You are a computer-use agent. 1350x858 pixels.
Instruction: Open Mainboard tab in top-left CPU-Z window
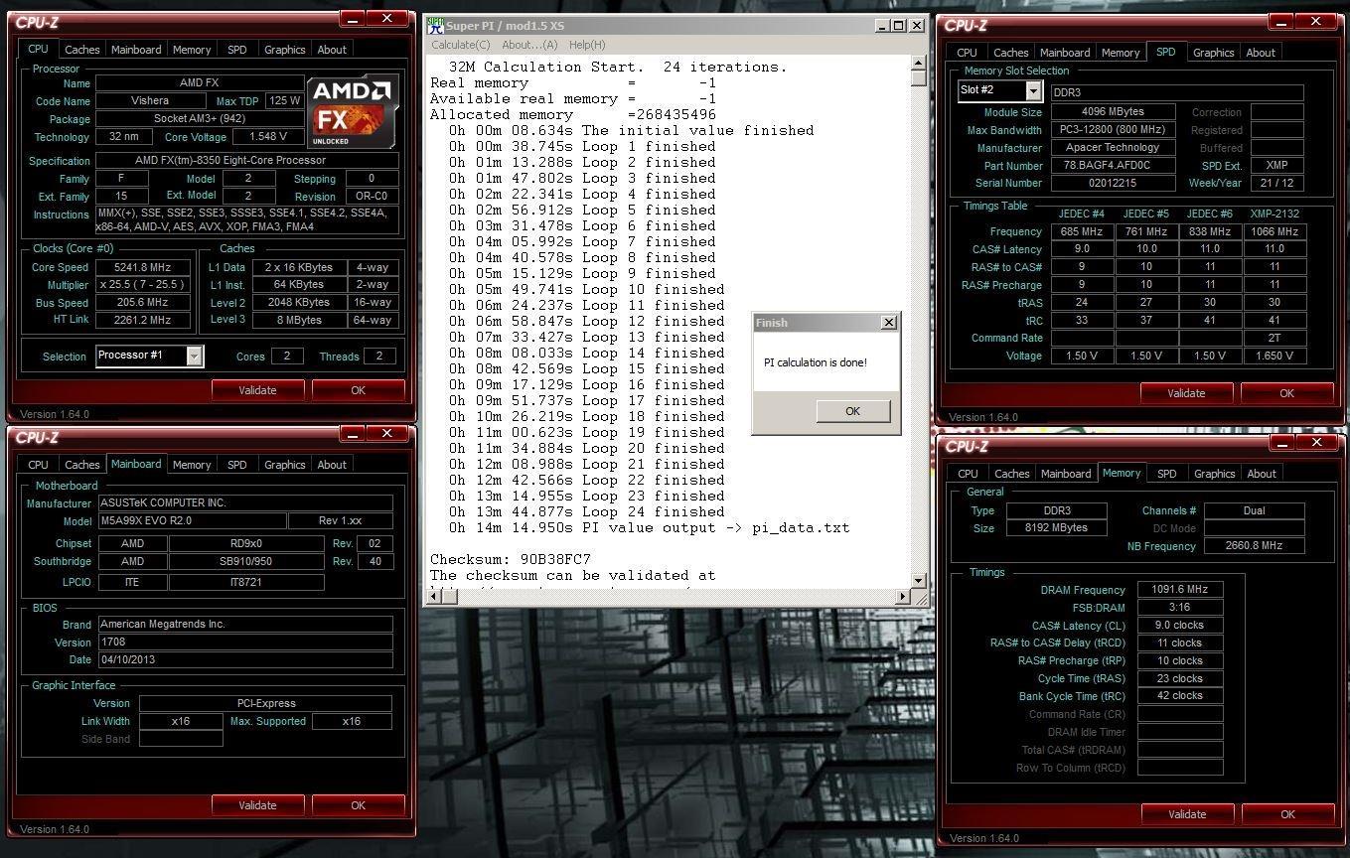click(x=136, y=50)
